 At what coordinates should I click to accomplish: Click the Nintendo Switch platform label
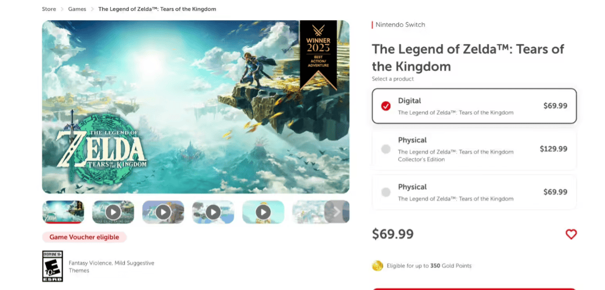[x=400, y=25]
